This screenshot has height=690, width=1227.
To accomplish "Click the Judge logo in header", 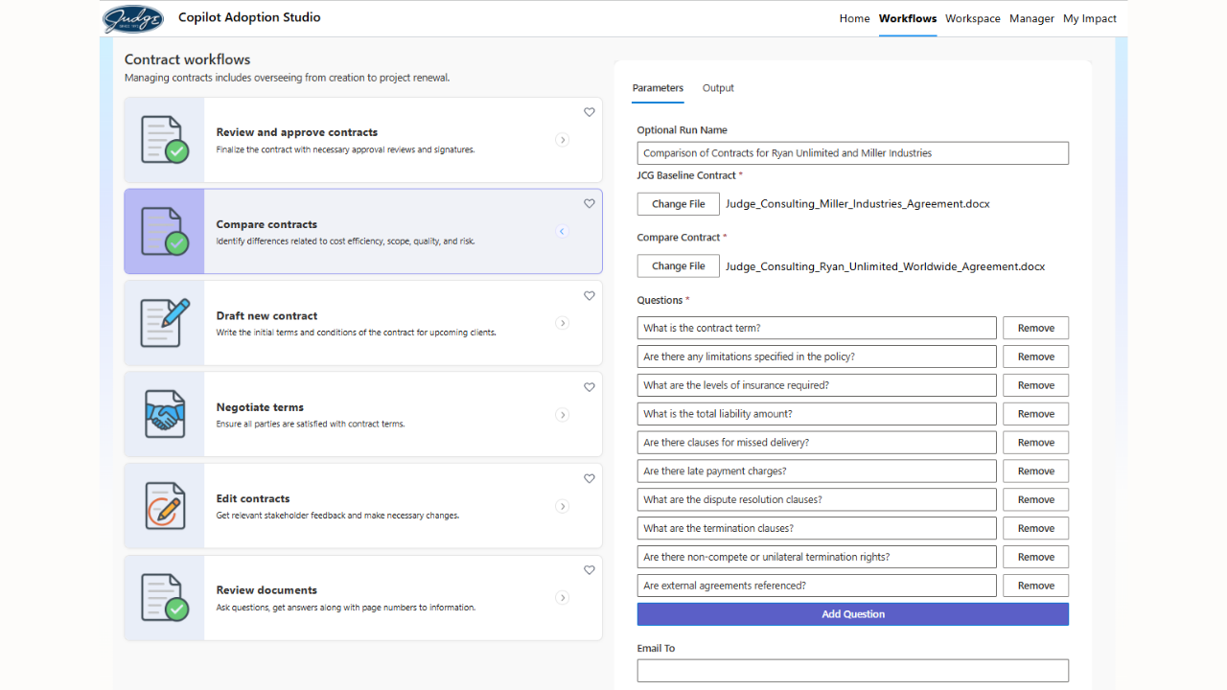I will (x=133, y=19).
